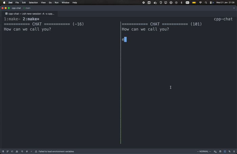This screenshot has width=237, height=154.
Task: Open the edit prediction icon next to NORMAL
Action: point(215,151)
